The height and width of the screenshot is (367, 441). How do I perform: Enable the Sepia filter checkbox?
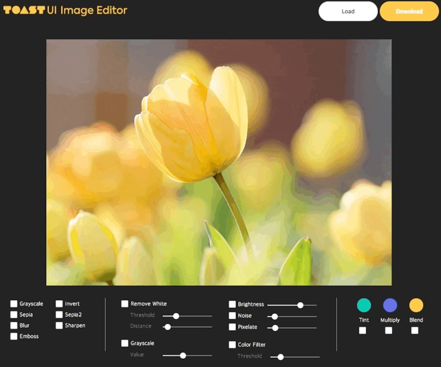tap(14, 314)
